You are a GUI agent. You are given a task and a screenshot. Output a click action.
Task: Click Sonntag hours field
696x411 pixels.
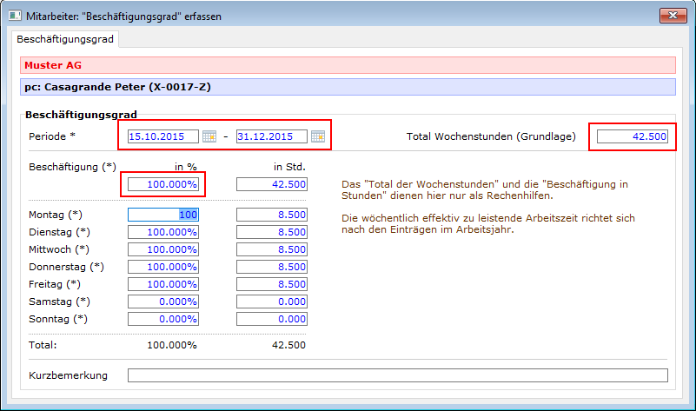(271, 319)
